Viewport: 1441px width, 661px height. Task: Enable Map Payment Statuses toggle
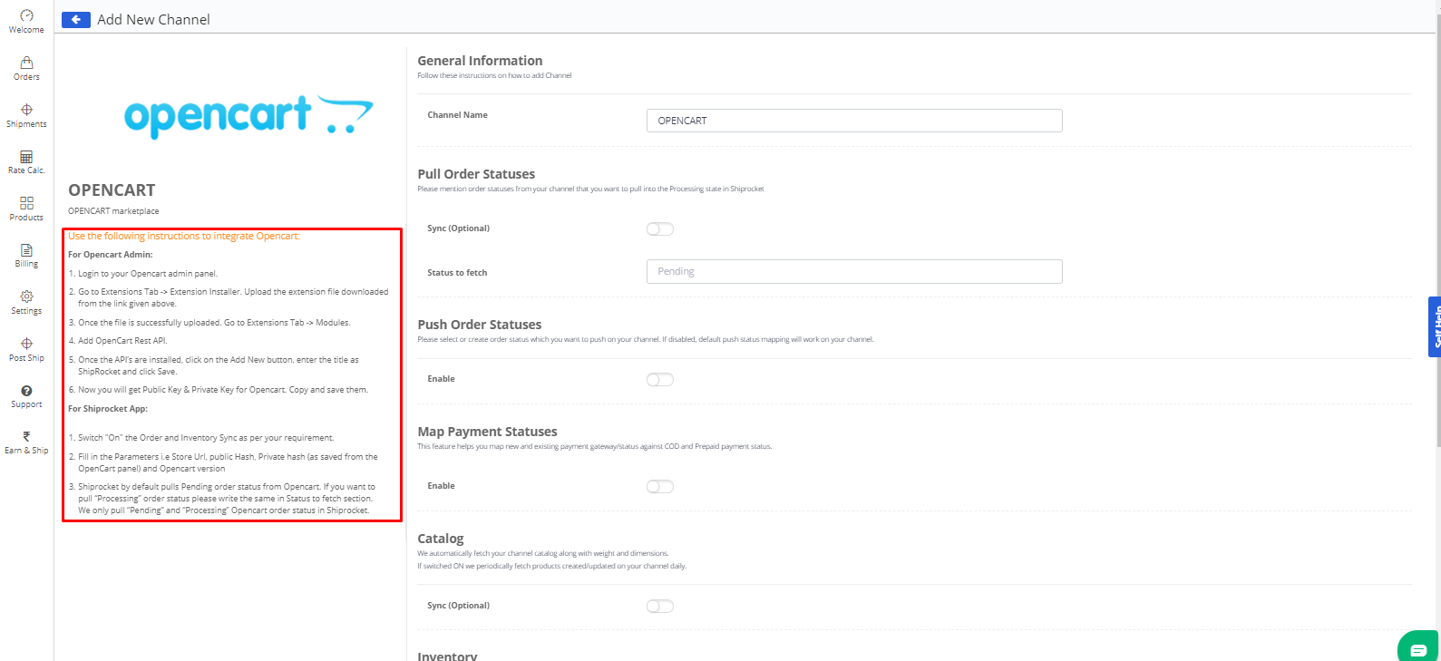tap(660, 486)
